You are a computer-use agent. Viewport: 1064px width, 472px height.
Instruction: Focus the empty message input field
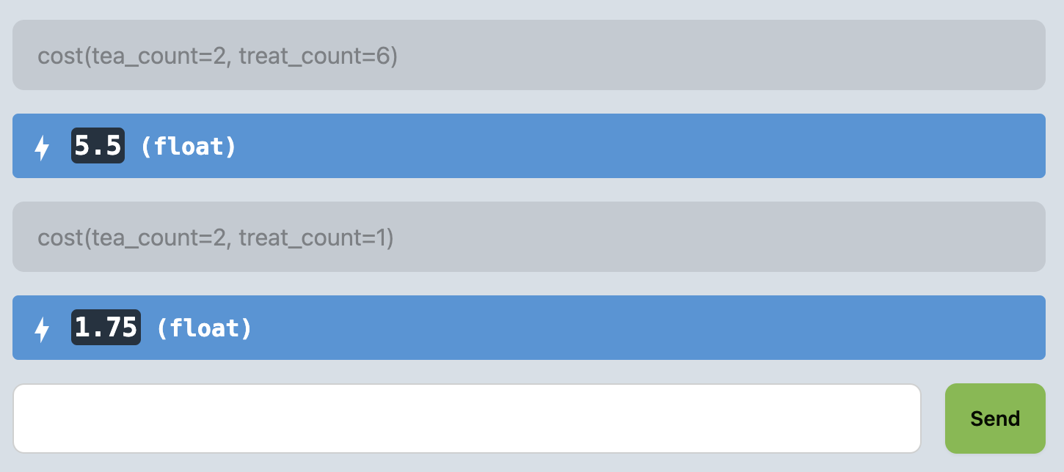click(467, 418)
